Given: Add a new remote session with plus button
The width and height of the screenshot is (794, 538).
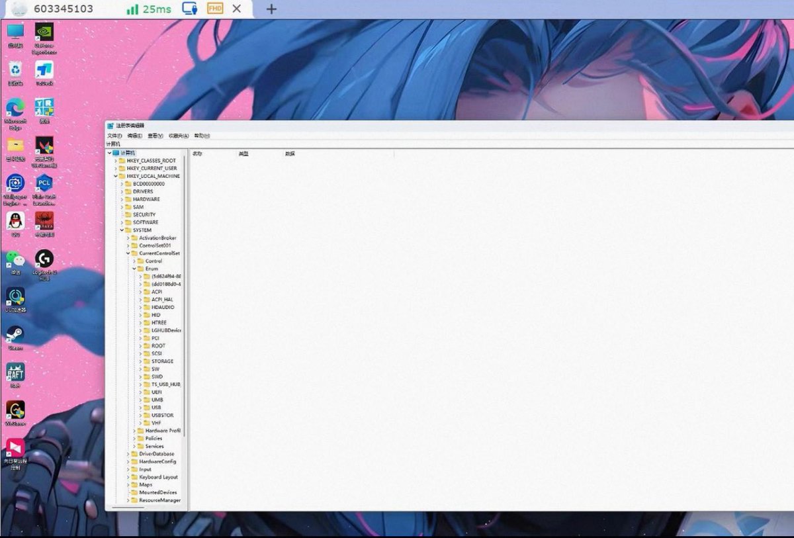Looking at the screenshot, I should [x=271, y=9].
